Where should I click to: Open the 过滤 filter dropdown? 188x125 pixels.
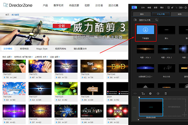pyautogui.click(x=55, y=57)
